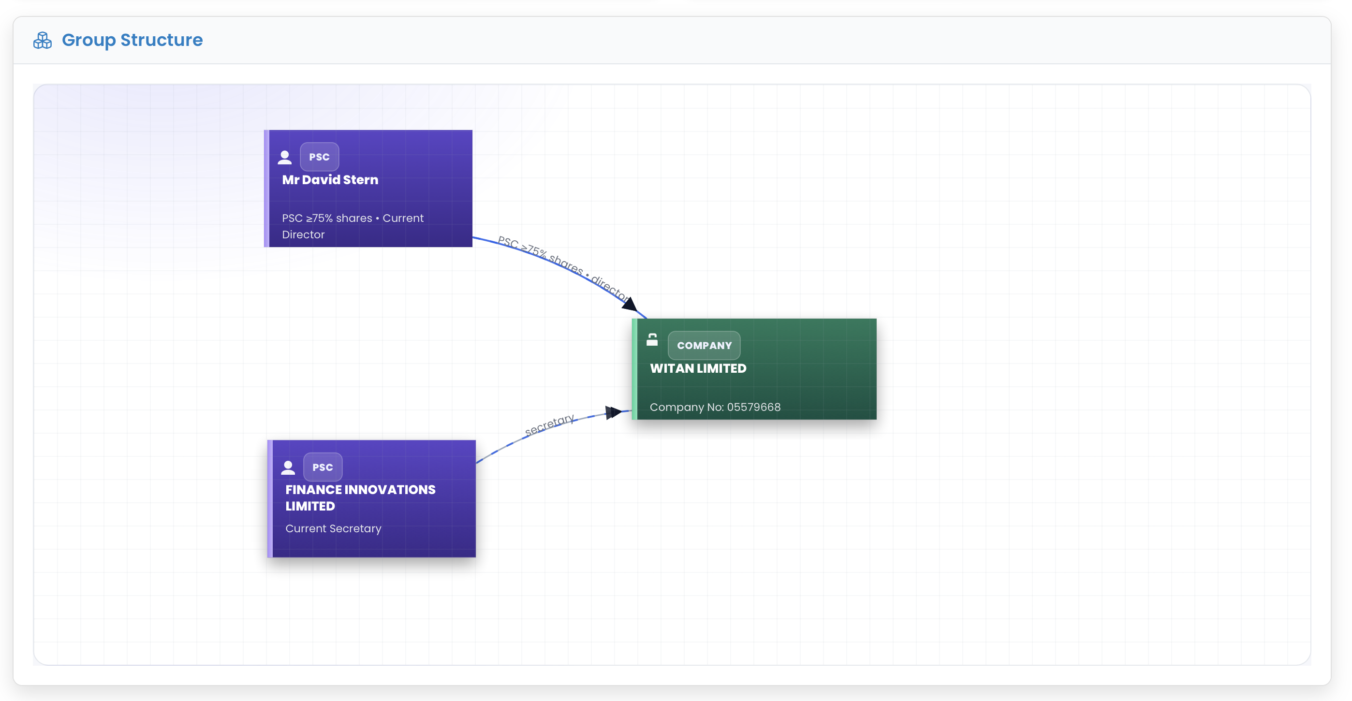The image size is (1352, 701).
Task: Click the building icon on Witan Limited node
Action: point(652,340)
